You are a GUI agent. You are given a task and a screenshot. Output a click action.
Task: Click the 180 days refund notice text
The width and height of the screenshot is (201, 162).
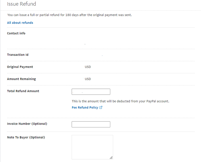pyautogui.click(x=70, y=15)
